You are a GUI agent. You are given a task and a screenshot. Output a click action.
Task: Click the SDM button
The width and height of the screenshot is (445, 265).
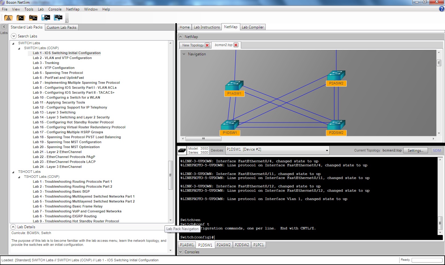tap(437, 151)
